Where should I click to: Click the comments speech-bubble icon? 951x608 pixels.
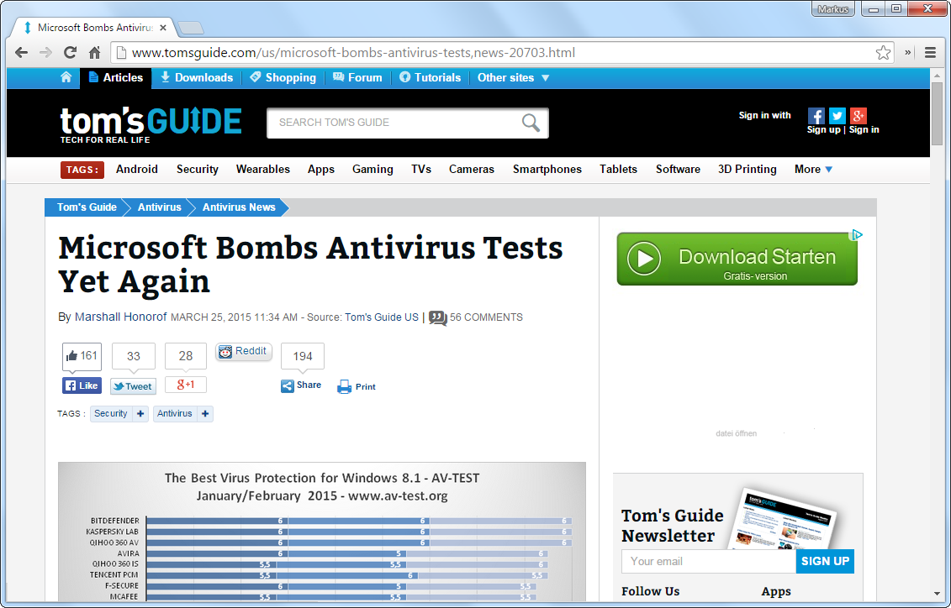pyautogui.click(x=437, y=317)
